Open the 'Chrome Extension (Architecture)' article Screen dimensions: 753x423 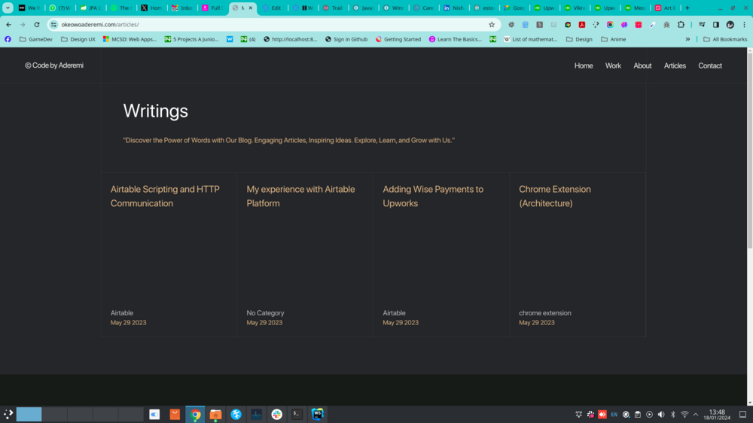(555, 196)
